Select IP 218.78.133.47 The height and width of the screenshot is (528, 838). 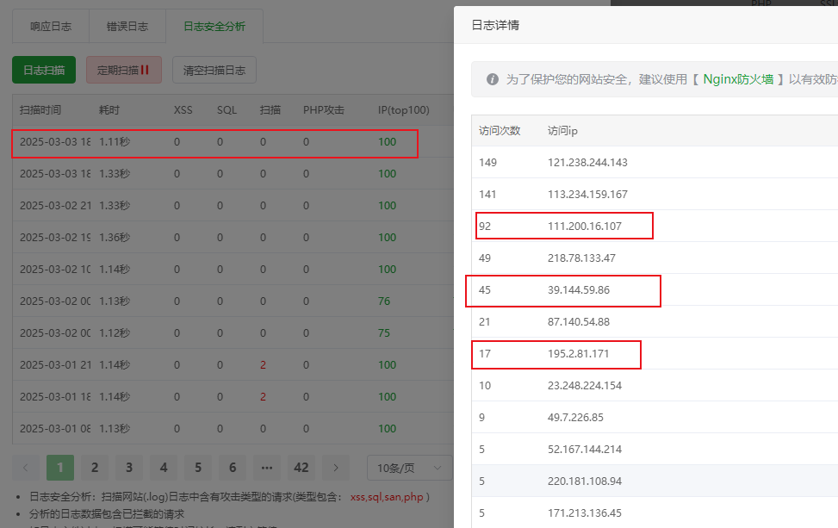tap(581, 258)
